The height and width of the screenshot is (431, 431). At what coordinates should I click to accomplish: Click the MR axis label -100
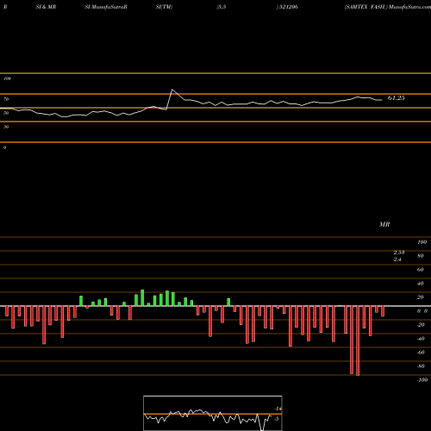422,380
